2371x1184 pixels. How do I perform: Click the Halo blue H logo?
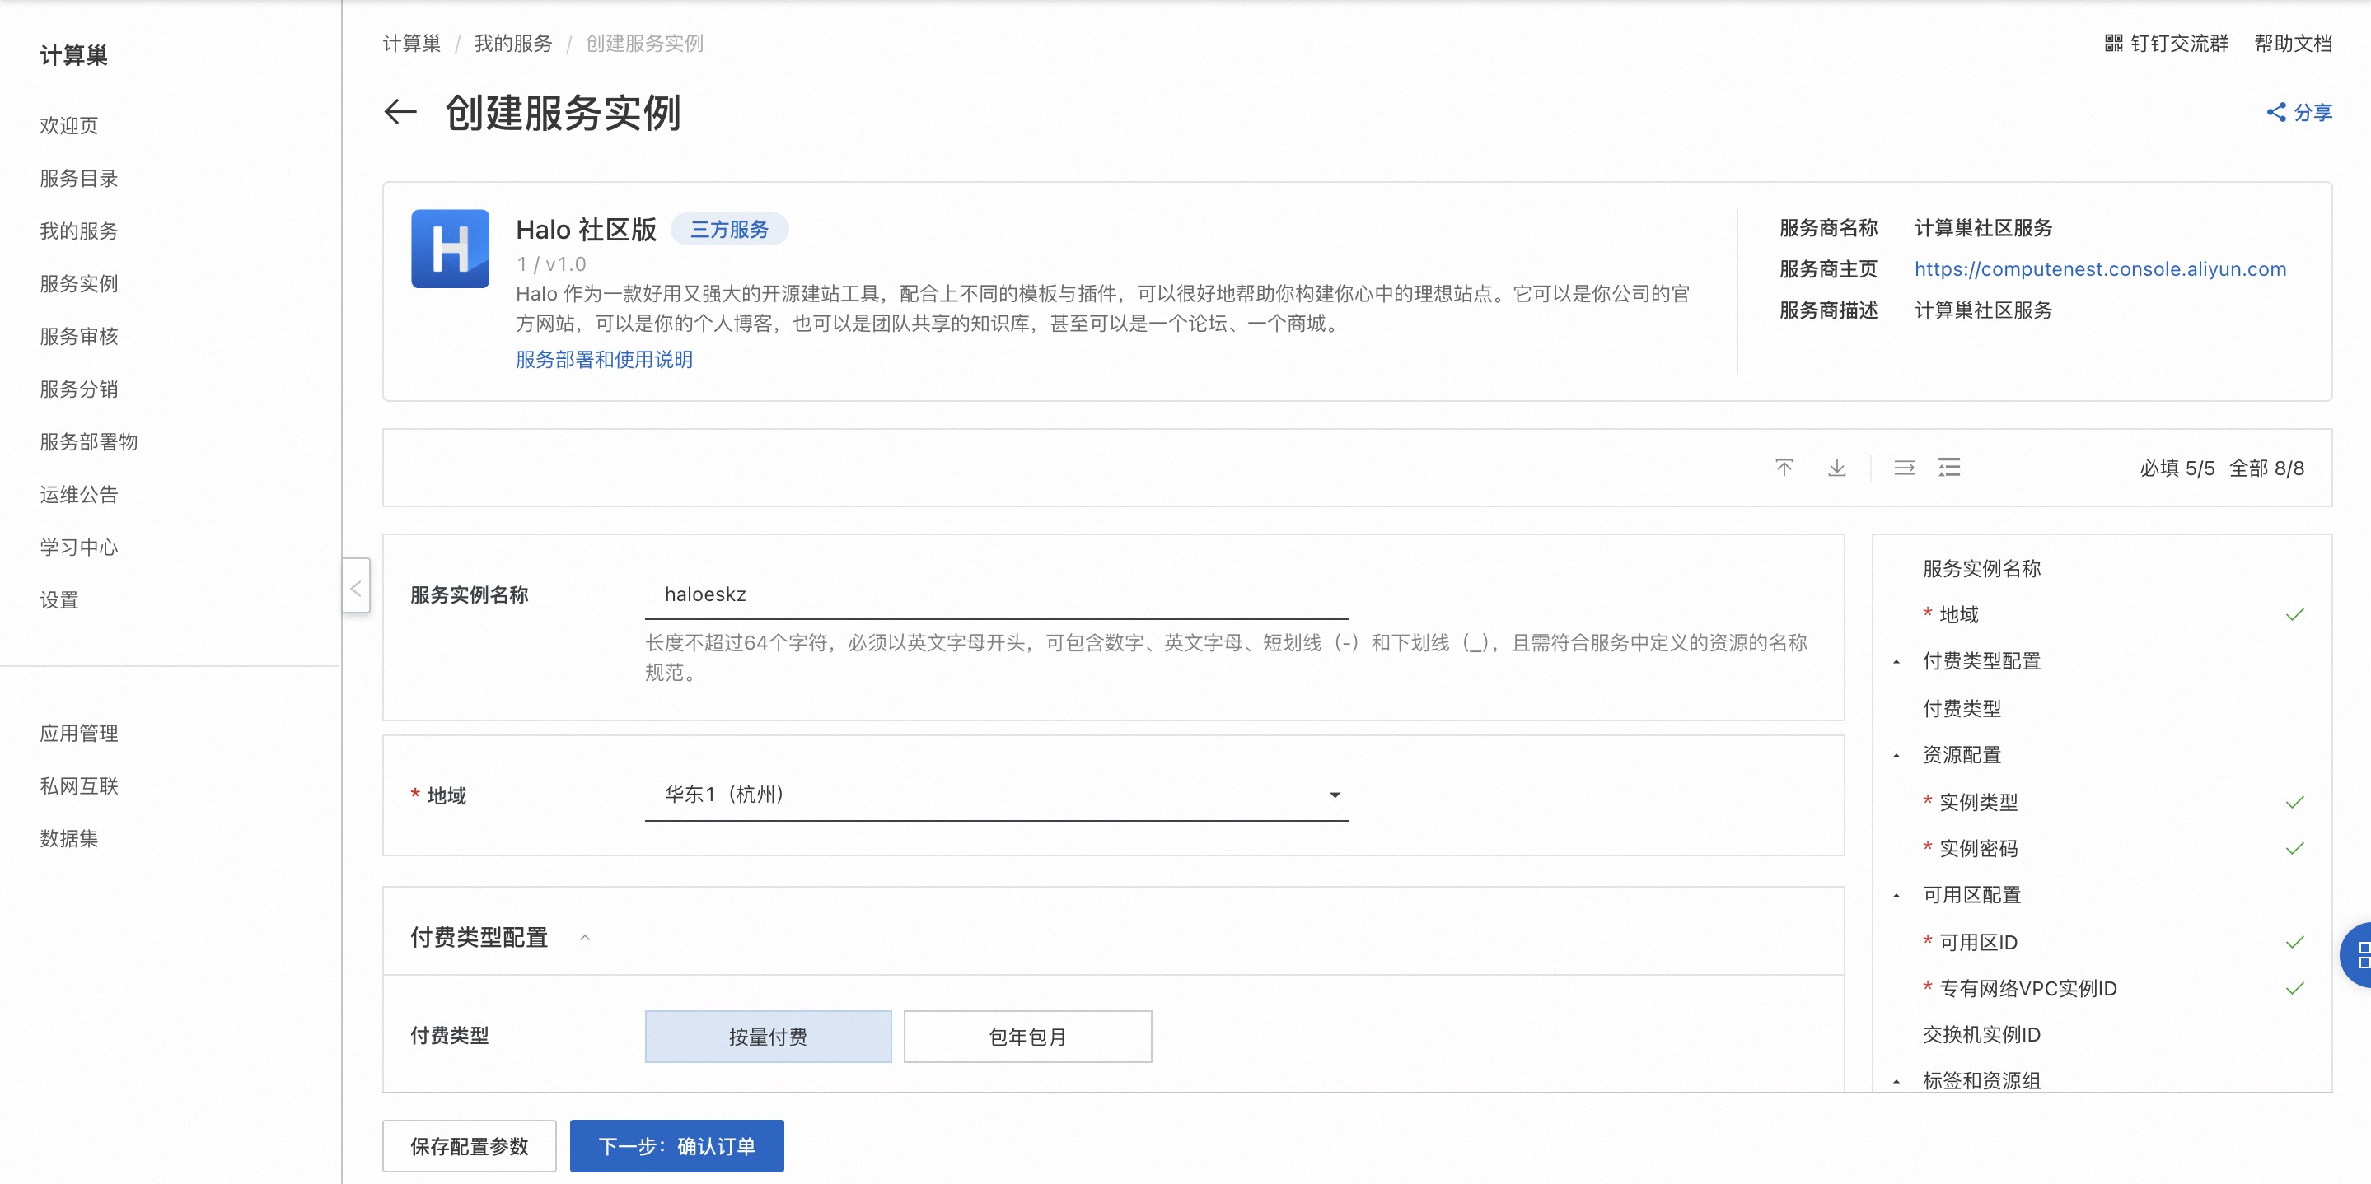(x=450, y=249)
